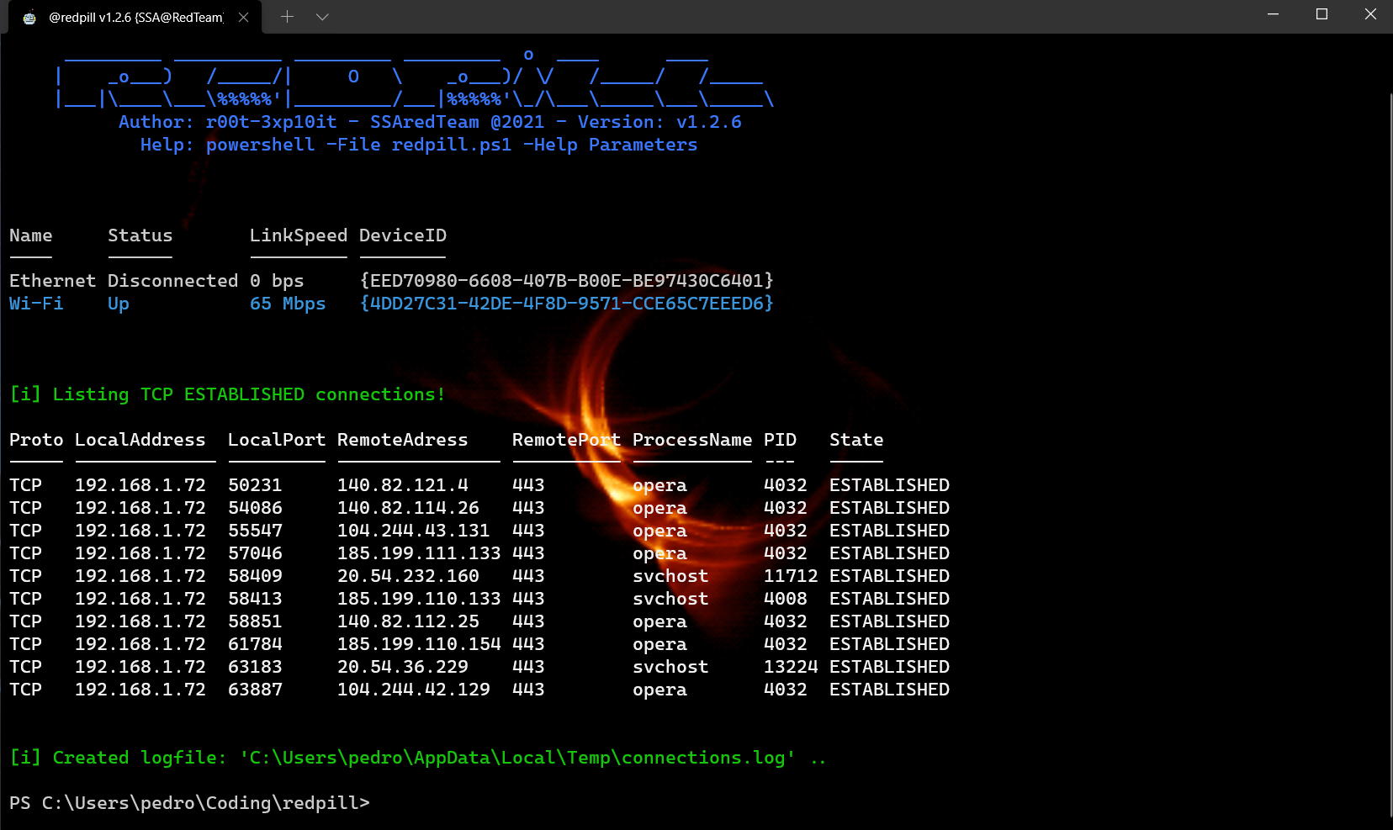Click the Ethernet DeviceID GUID ending BE97430C6401
The image size is (1393, 830).
[x=566, y=281]
